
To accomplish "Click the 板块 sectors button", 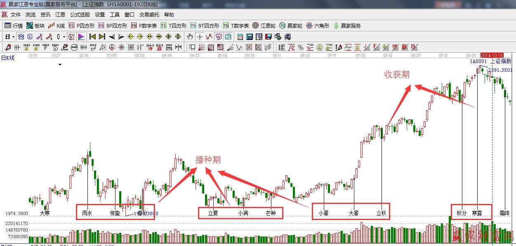I will tap(35, 26).
